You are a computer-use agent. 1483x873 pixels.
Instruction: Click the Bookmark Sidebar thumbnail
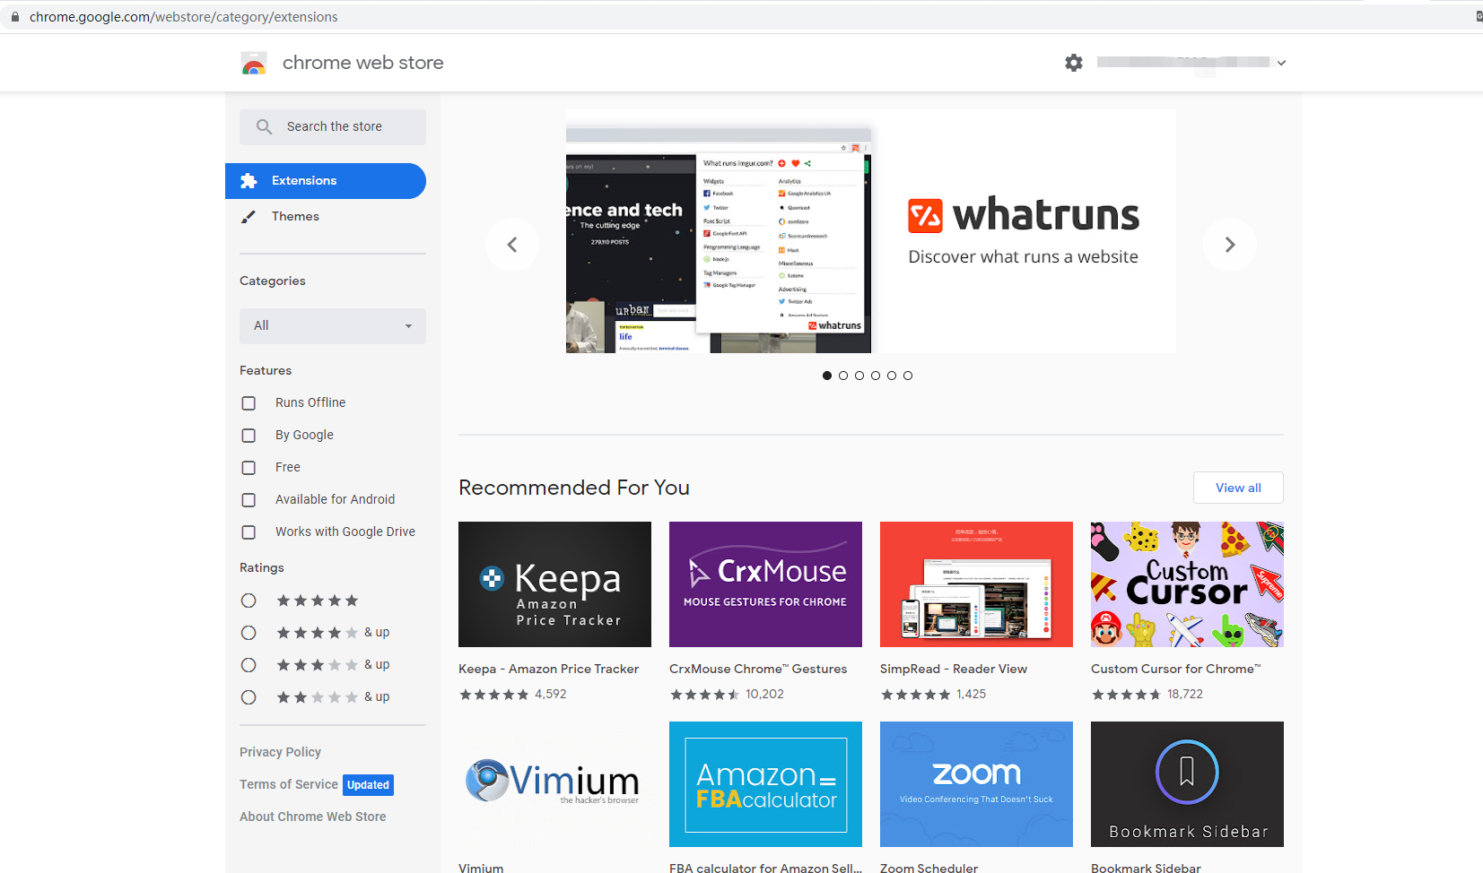coord(1187,784)
